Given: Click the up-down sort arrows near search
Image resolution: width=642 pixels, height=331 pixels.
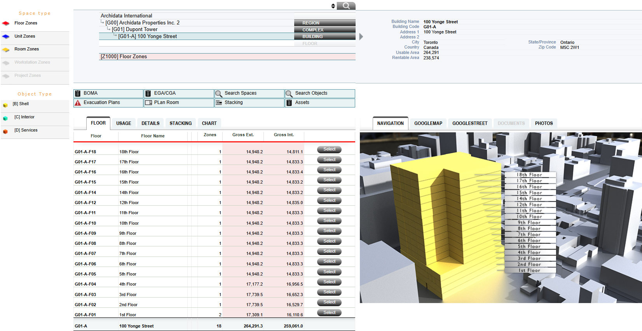Looking at the screenshot, I should 333,6.
